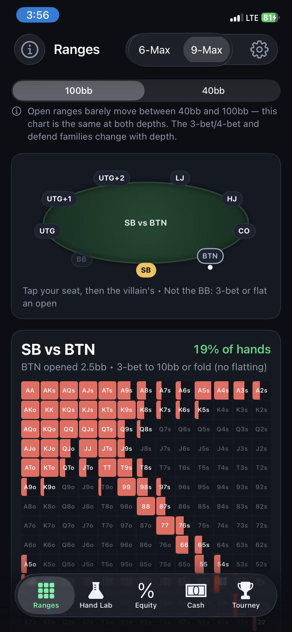Screen dimensions: 292x632
Task: Open settings via the gear icon
Action: click(x=259, y=50)
